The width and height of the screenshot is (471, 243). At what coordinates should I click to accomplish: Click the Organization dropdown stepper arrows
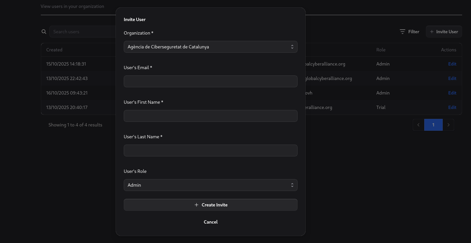click(292, 46)
